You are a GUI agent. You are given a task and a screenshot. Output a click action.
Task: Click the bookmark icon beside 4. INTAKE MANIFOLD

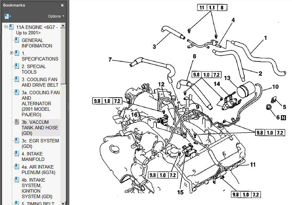coord(17,154)
